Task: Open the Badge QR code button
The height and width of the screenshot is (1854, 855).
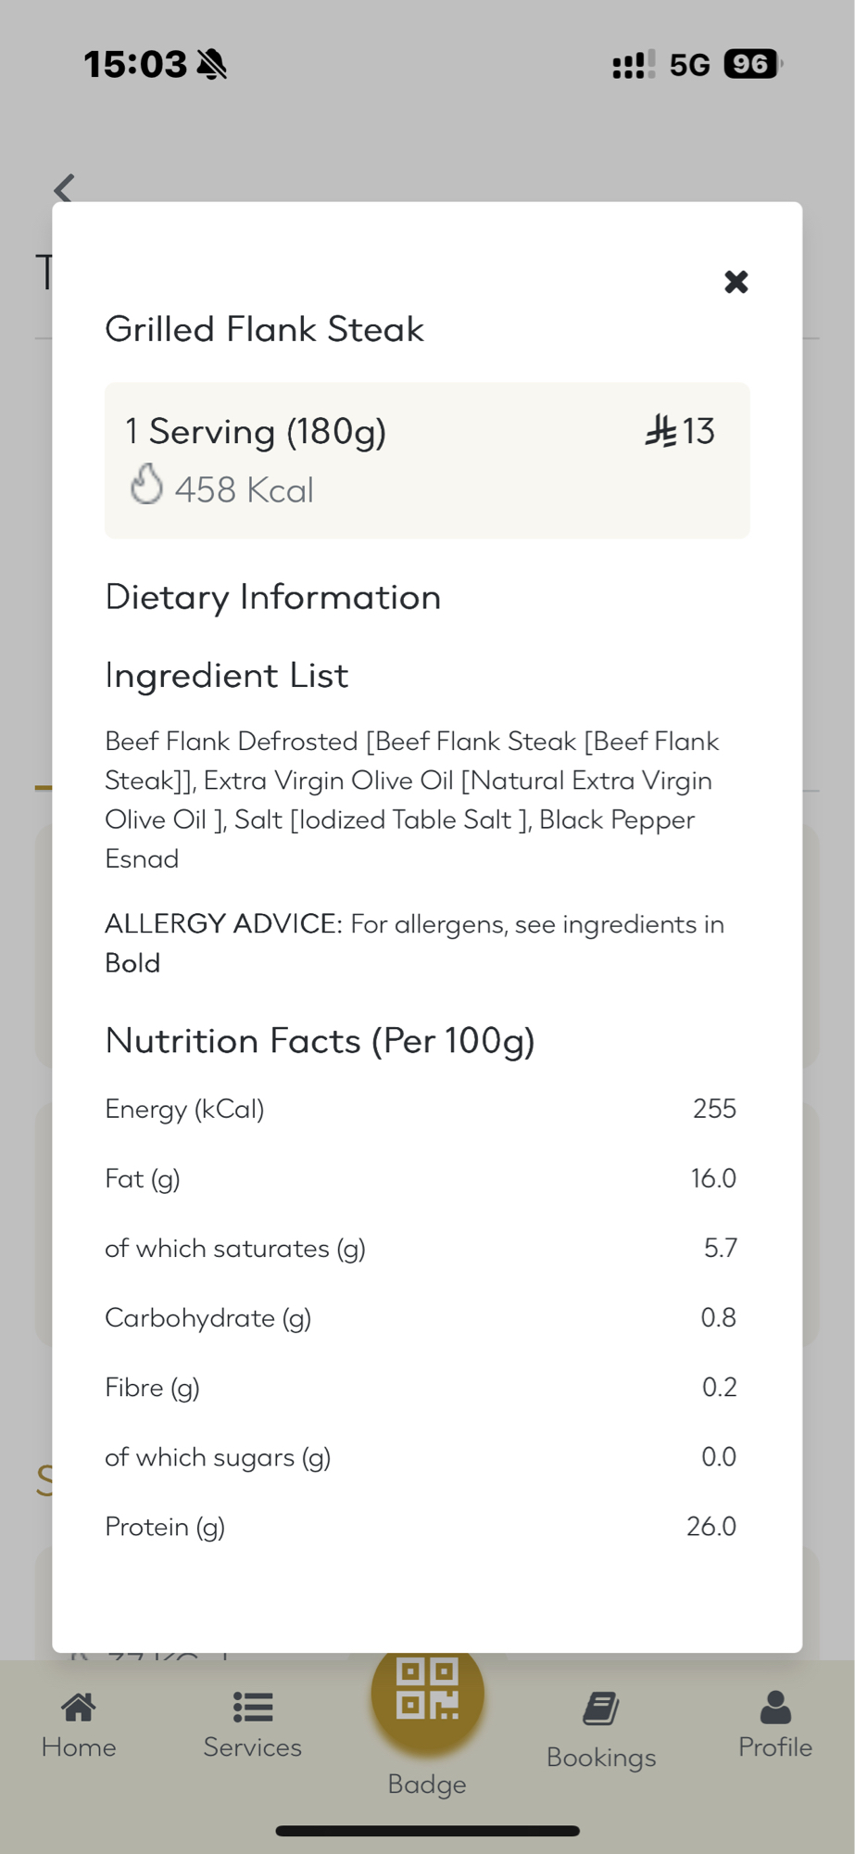Action: [x=427, y=1690]
